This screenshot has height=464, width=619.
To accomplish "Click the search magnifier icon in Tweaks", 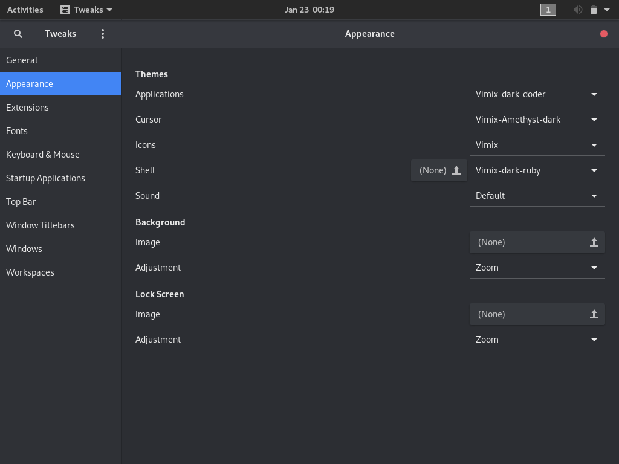I will pos(18,34).
